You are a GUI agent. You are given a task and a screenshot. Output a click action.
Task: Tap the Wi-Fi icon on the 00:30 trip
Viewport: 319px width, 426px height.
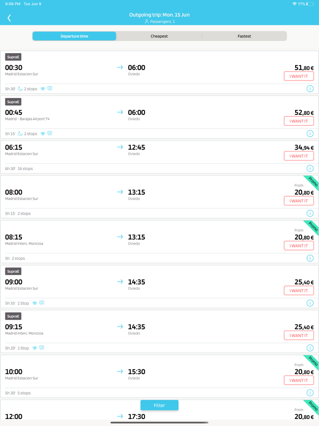click(x=42, y=88)
